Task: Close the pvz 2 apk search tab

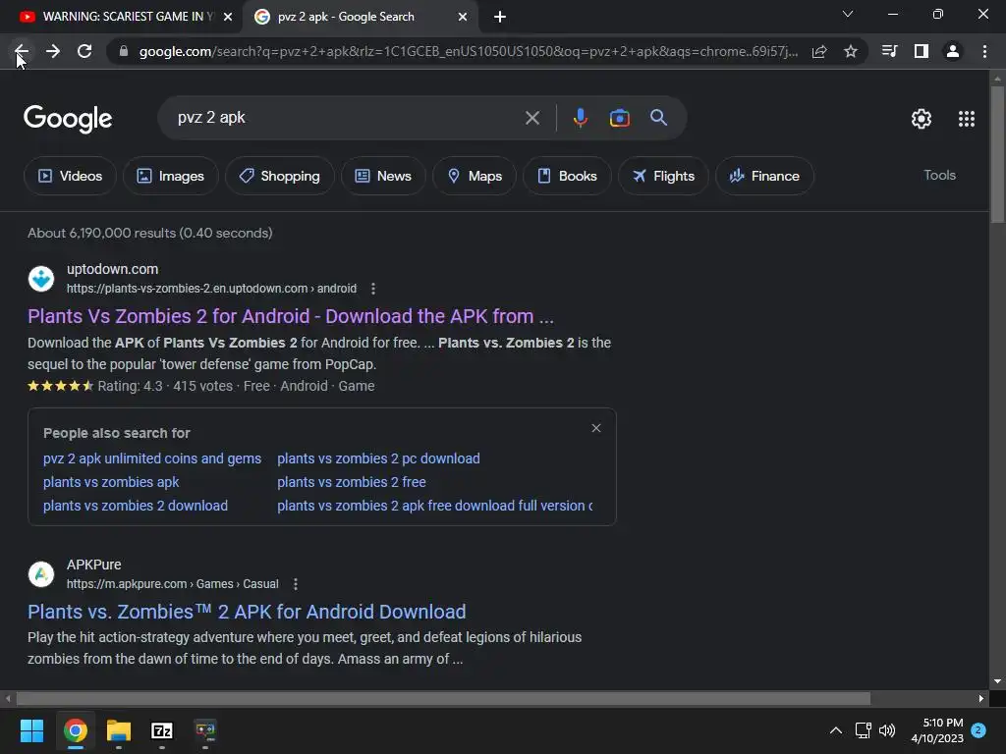Action: pos(463,18)
